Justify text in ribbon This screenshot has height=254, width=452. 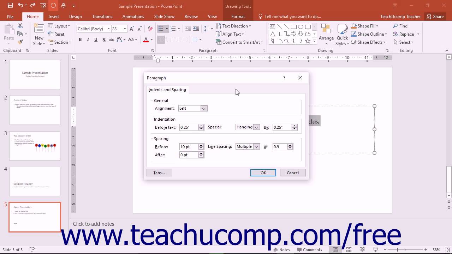tap(184, 40)
